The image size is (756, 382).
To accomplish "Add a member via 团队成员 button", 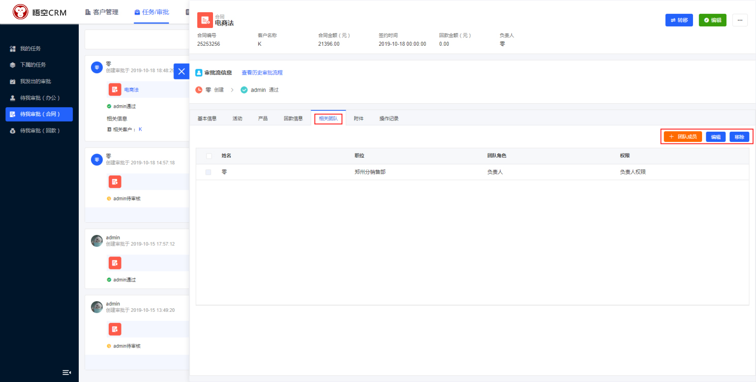I will pyautogui.click(x=683, y=137).
